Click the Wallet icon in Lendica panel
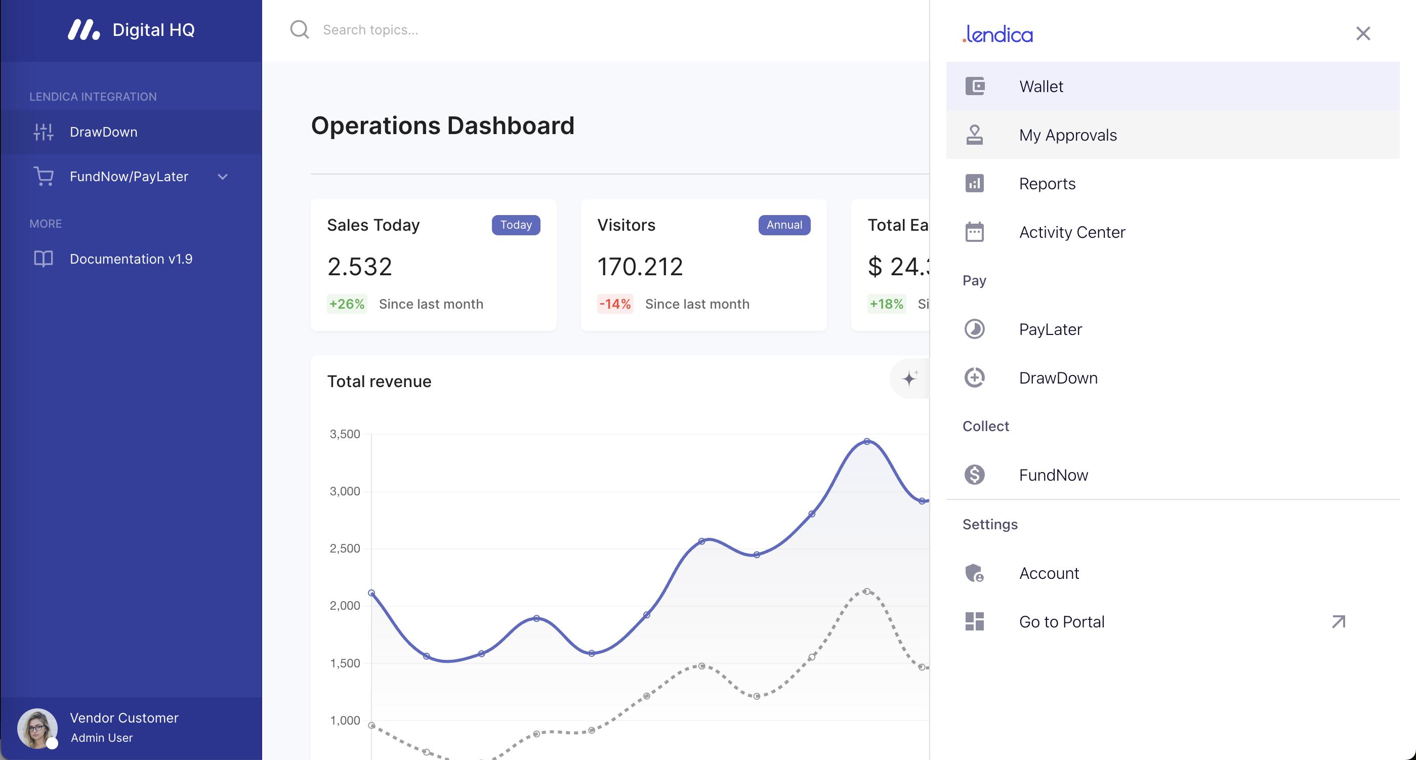This screenshot has width=1416, height=760. pyautogui.click(x=975, y=87)
